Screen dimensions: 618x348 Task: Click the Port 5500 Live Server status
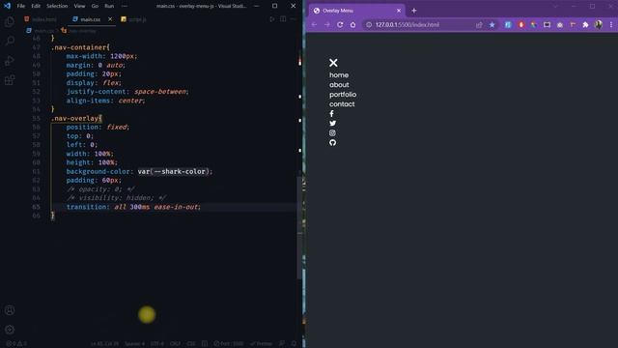pos(229,344)
